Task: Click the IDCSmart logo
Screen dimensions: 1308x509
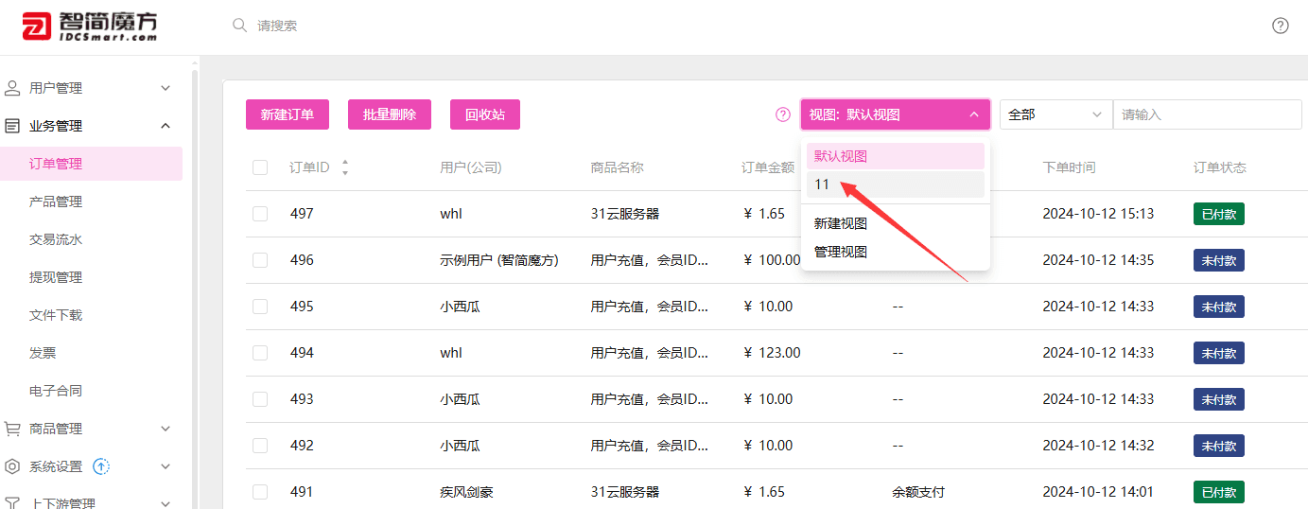Action: (90, 26)
